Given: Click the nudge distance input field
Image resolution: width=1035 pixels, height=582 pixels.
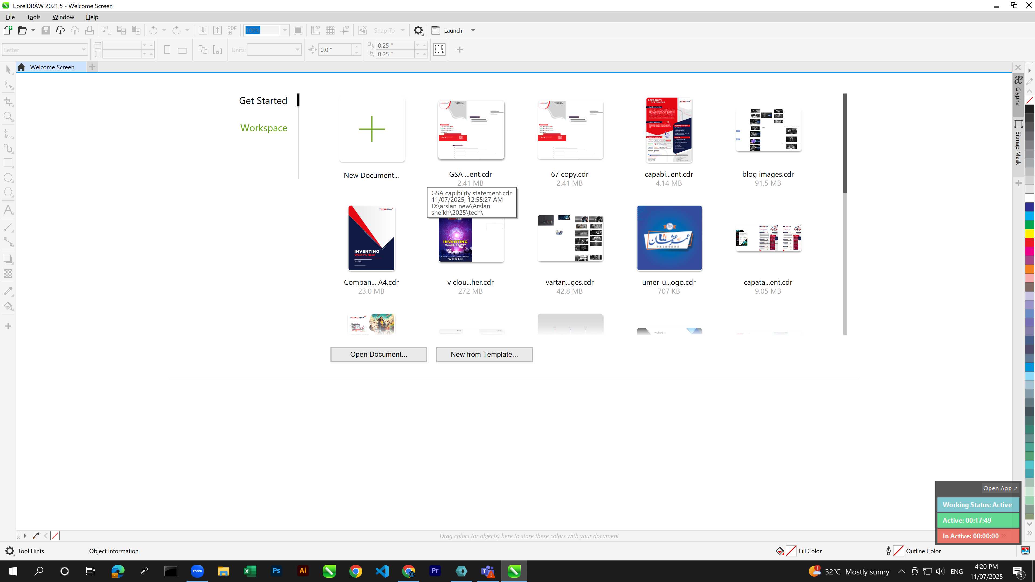Looking at the screenshot, I should coord(335,50).
